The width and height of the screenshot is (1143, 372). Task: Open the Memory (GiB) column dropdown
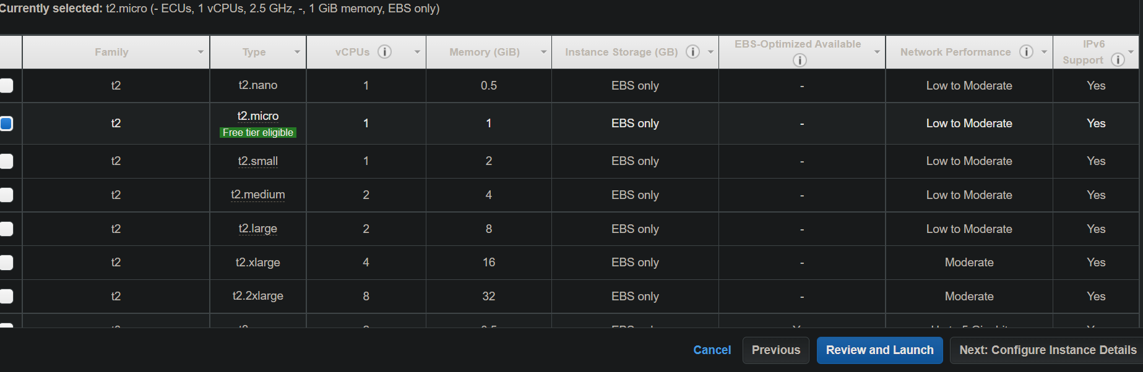click(x=543, y=52)
